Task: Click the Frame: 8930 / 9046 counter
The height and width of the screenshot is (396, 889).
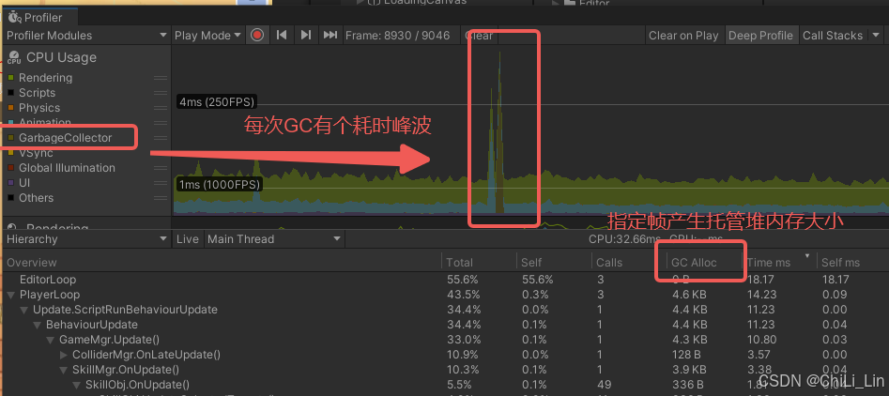Action: pos(397,35)
